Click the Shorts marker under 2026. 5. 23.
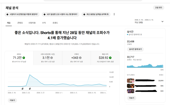The image size is (170, 105). click(30, 89)
